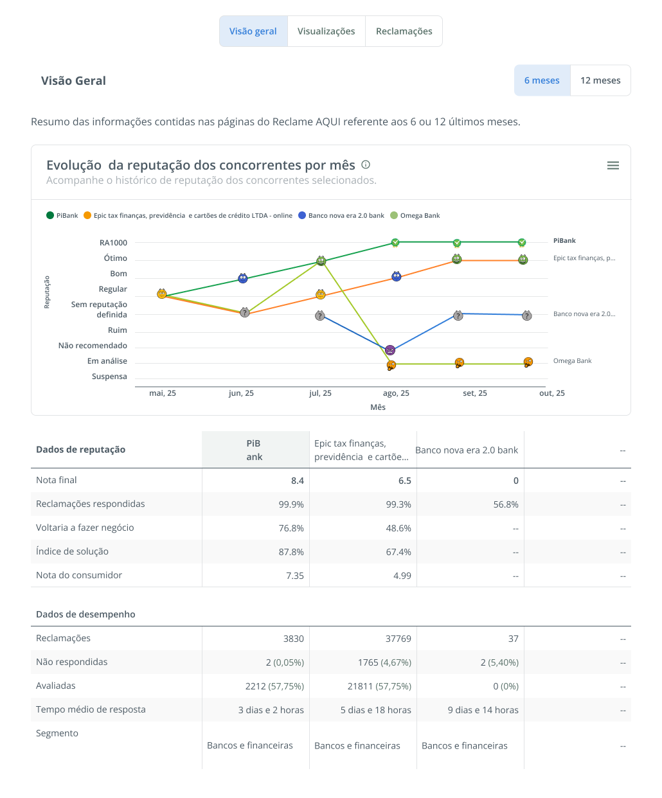
Task: Click PiBank's RA1000 badge marker at out, 25
Action: tap(523, 242)
